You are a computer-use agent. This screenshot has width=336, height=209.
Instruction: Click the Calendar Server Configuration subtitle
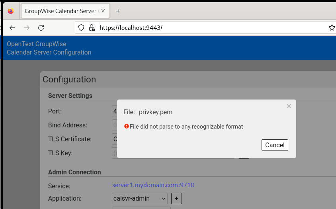(49, 52)
